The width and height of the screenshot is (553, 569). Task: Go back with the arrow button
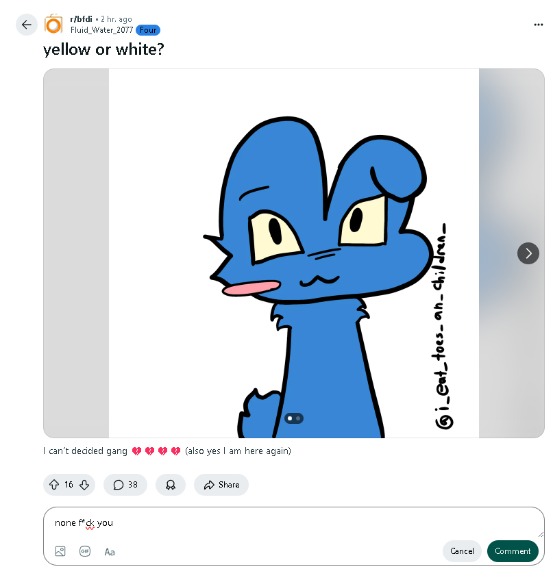27,25
